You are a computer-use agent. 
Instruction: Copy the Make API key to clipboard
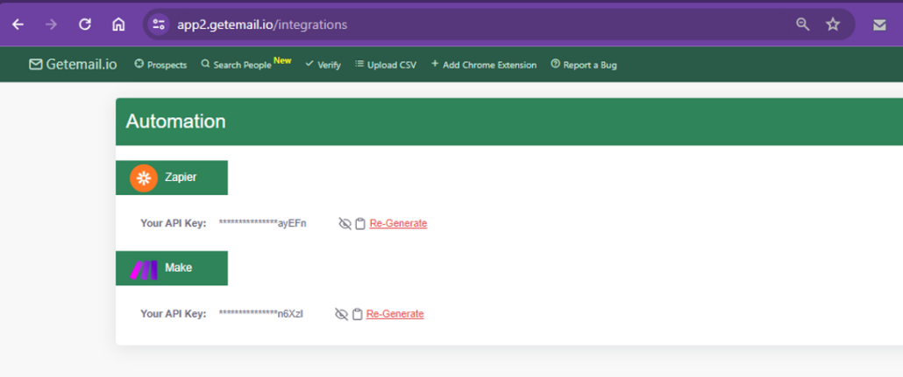coord(357,314)
